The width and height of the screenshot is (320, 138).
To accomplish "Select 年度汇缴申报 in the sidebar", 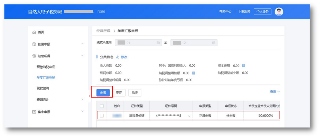I will click(x=46, y=77).
